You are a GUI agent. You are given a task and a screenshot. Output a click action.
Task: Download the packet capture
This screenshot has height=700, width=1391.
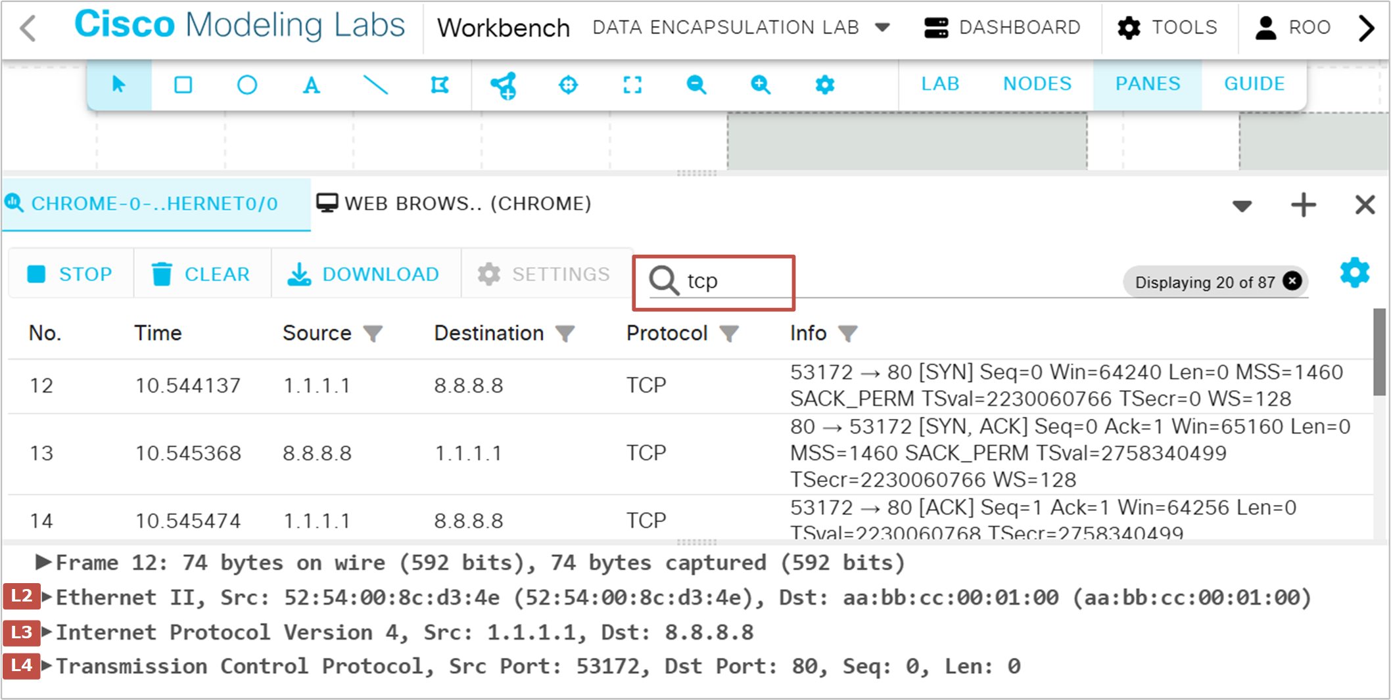point(365,274)
